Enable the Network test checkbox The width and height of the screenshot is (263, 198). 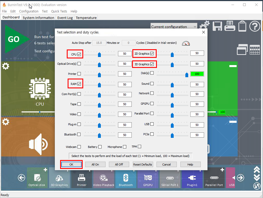(152, 93)
